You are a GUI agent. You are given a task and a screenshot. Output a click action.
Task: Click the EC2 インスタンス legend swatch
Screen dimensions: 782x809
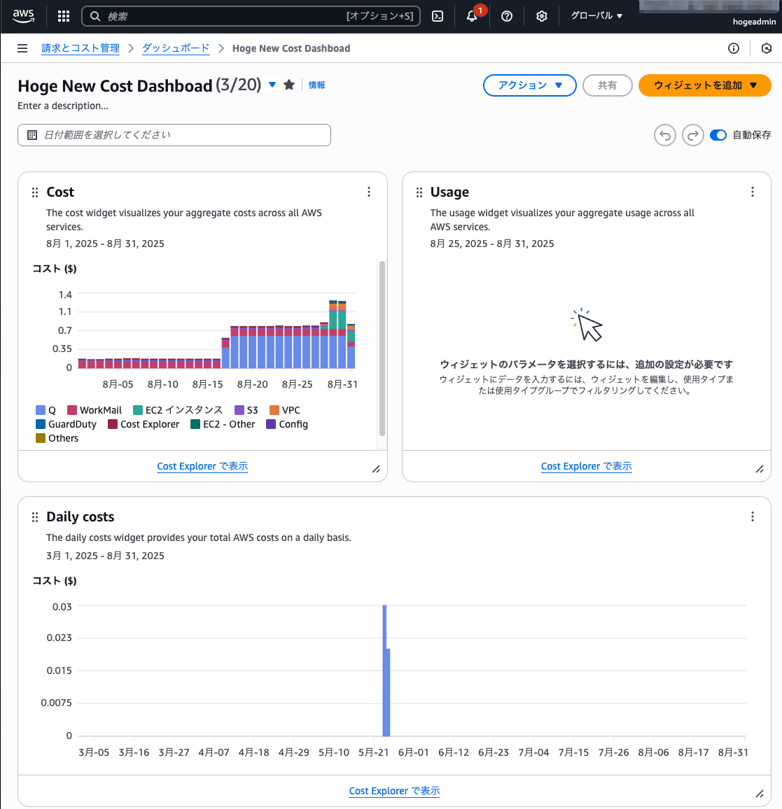point(138,410)
